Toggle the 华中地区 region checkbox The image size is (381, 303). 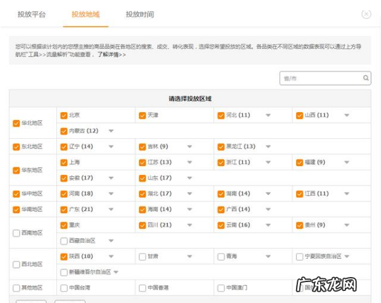16,194
